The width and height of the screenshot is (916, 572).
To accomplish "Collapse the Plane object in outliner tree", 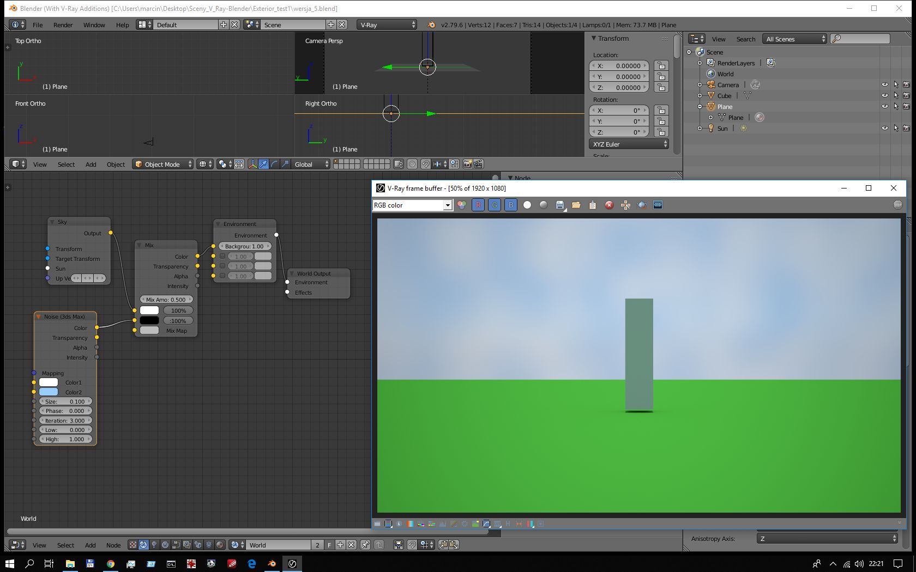I will pos(700,106).
